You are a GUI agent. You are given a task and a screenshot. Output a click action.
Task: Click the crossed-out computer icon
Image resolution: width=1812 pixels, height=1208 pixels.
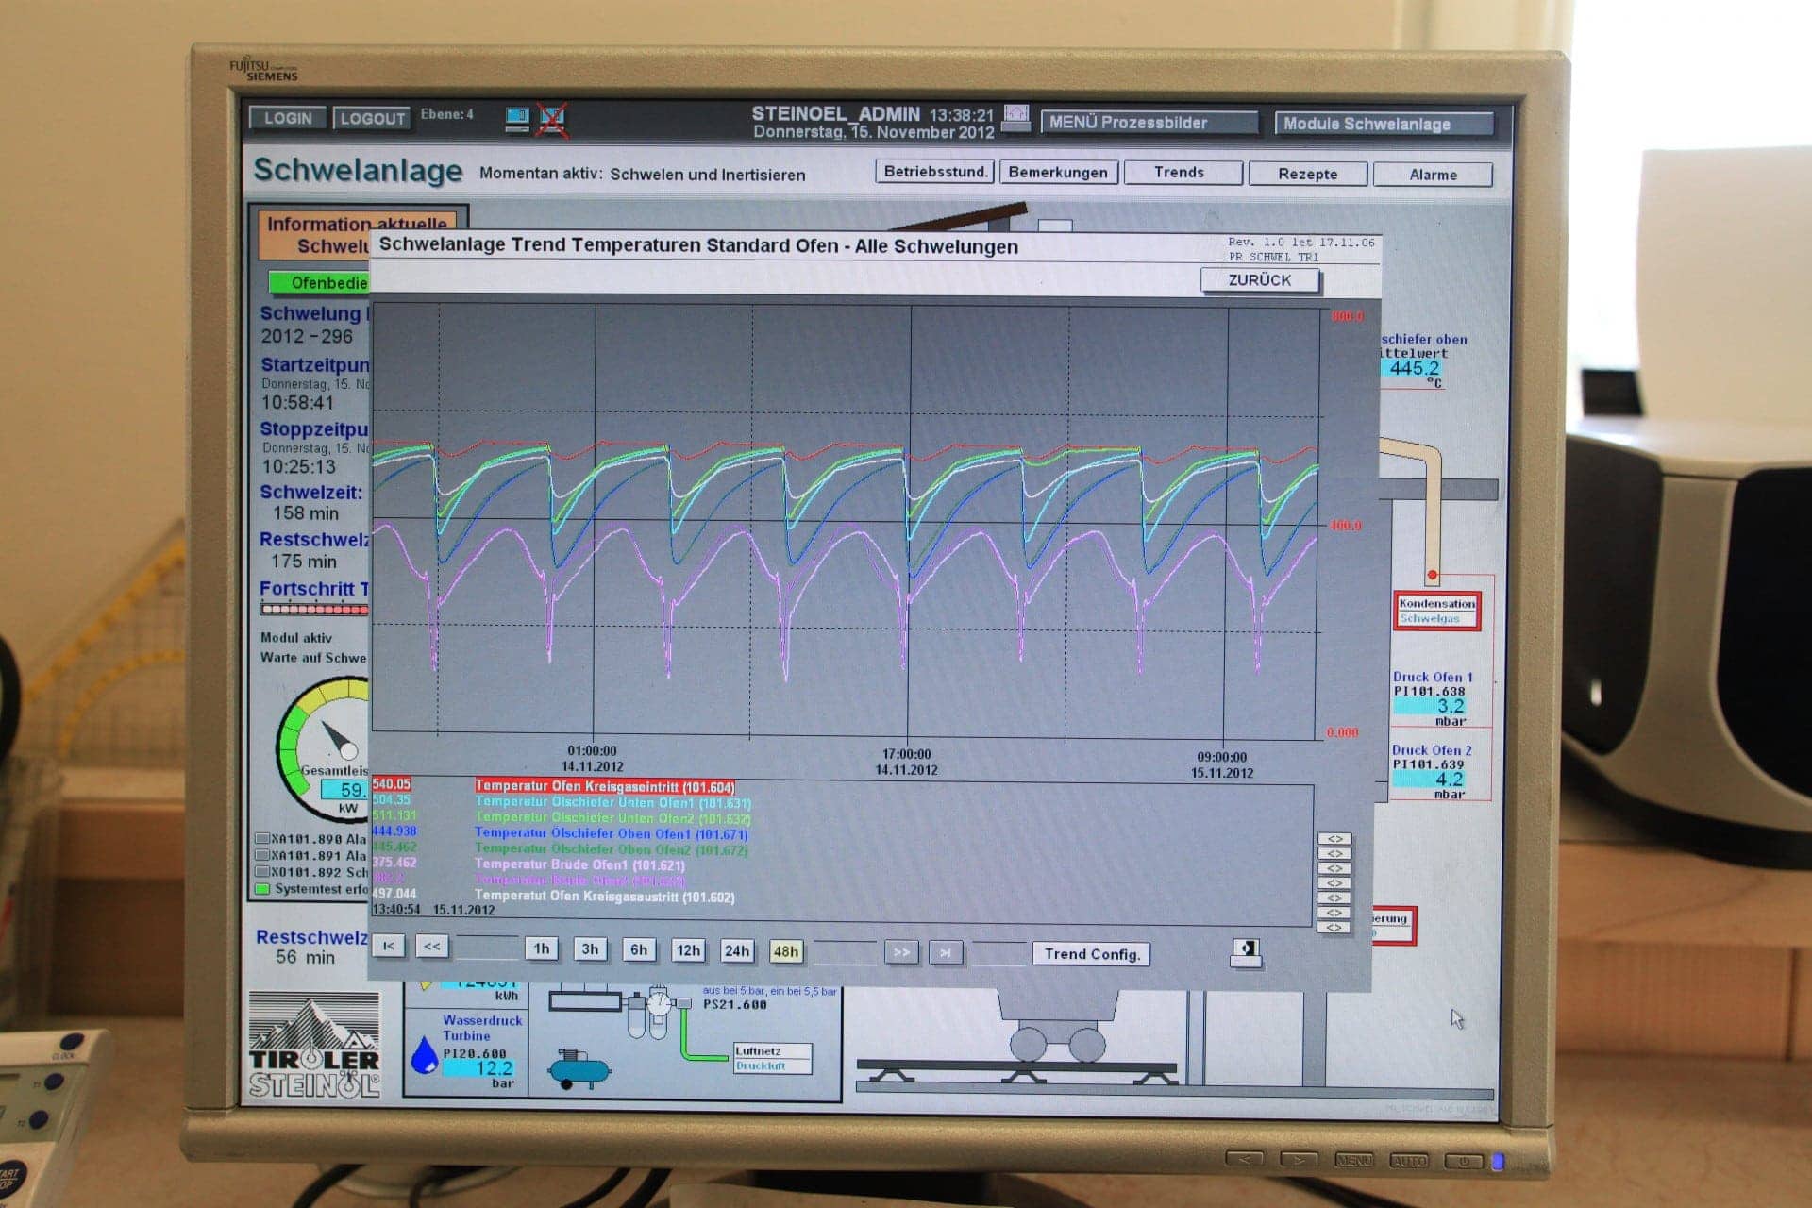[x=551, y=120]
